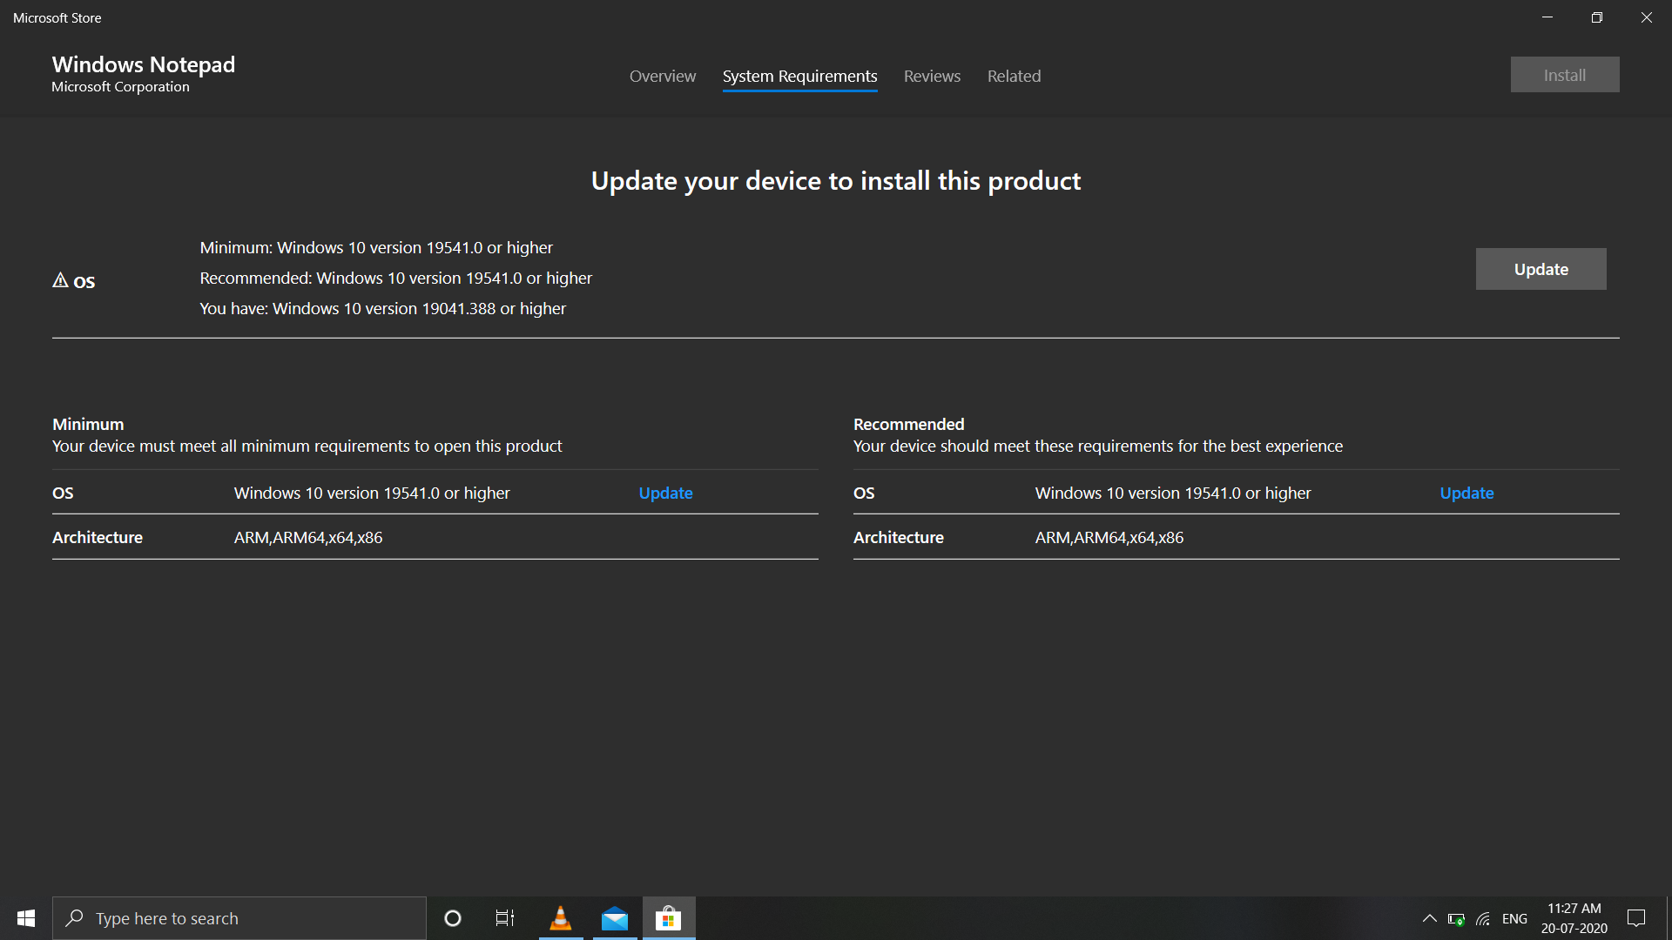The width and height of the screenshot is (1672, 940).
Task: Click Recommended Architecture value ARM,ARM64,x64,x86
Action: click(1109, 537)
